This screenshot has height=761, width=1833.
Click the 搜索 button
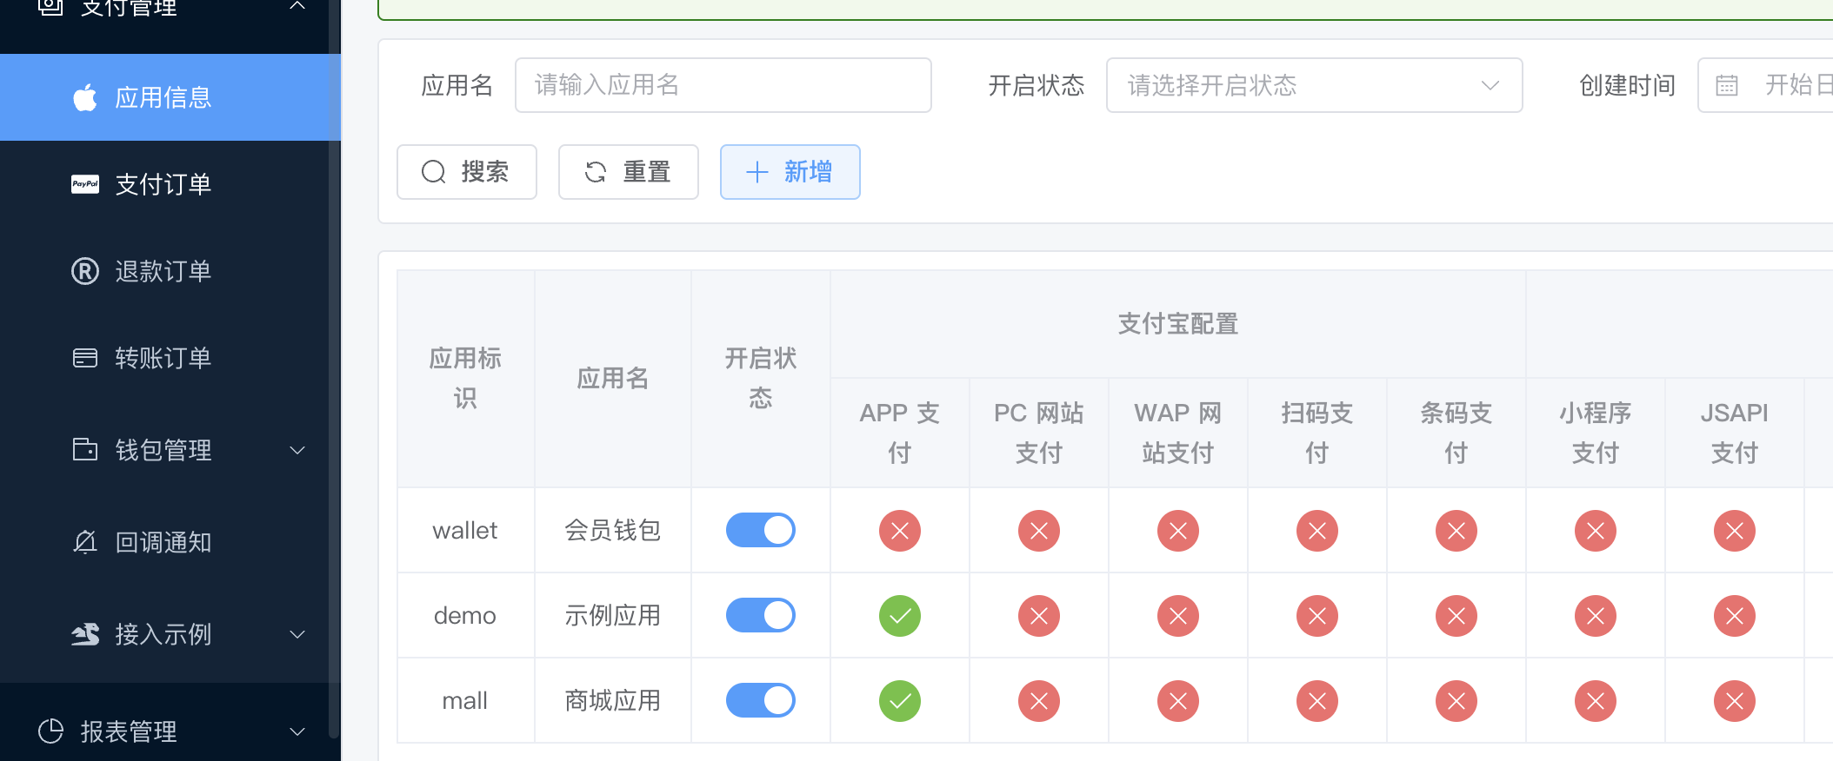coord(467,172)
